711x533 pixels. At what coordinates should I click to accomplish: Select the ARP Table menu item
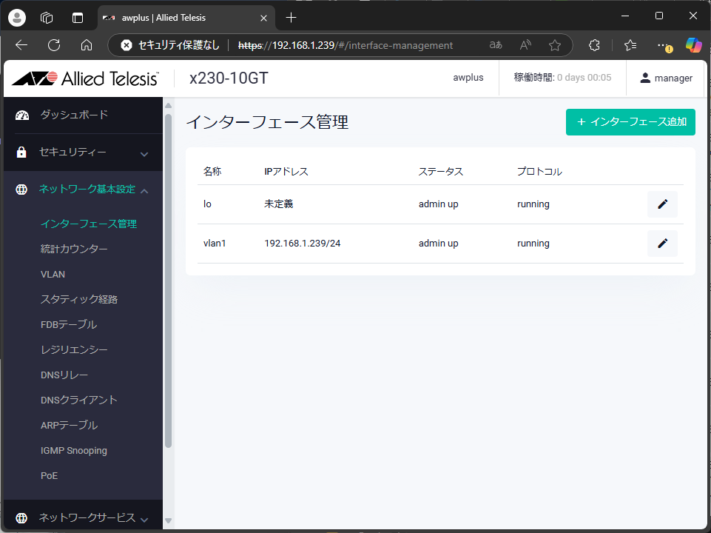[69, 426]
